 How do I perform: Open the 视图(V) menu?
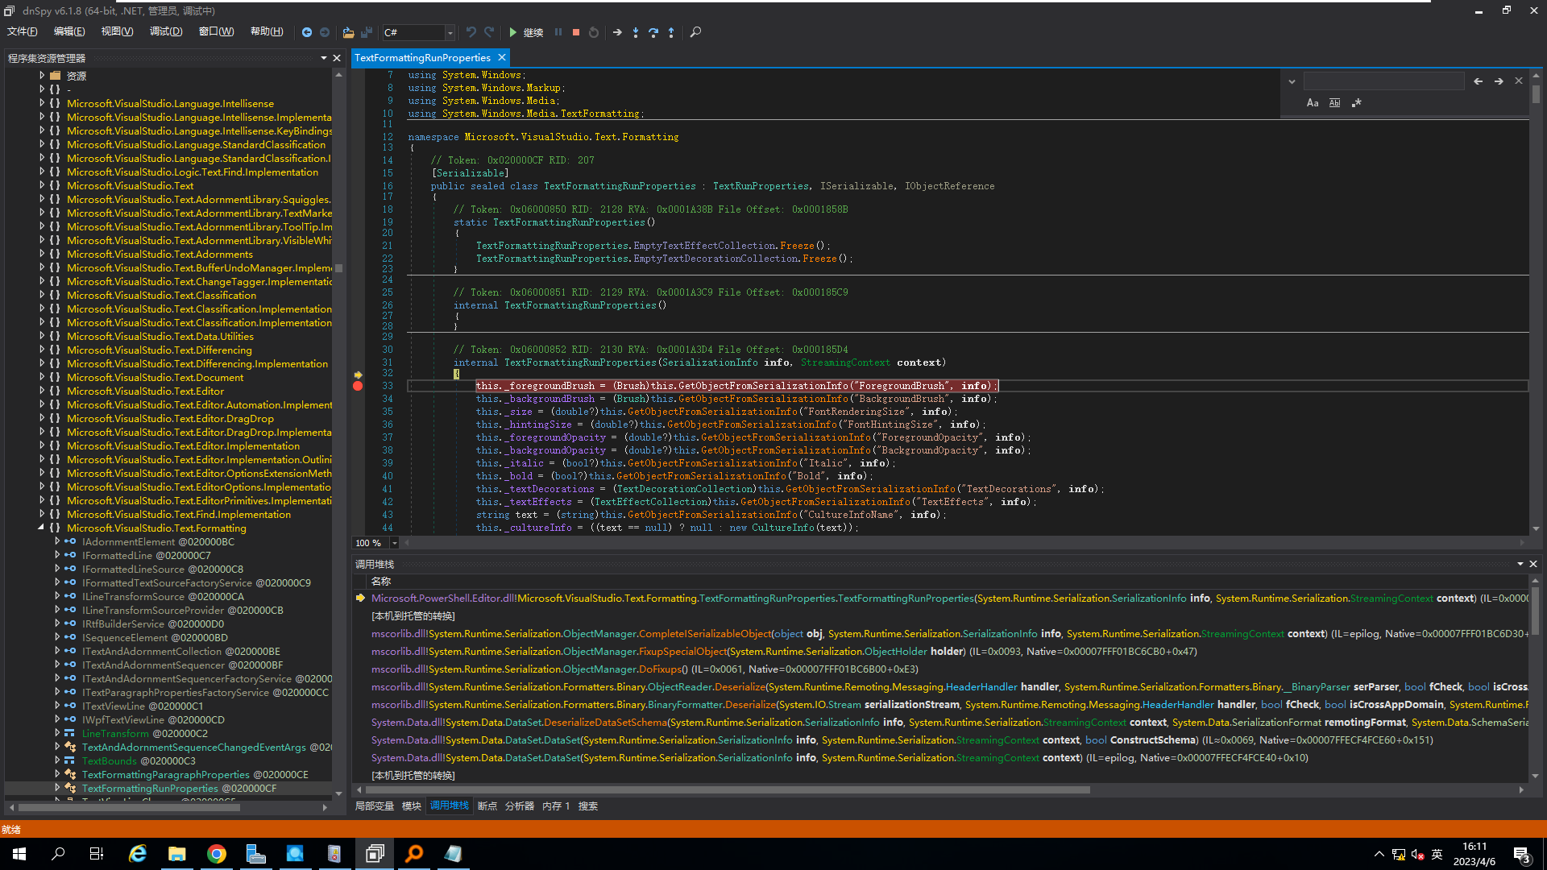(117, 31)
